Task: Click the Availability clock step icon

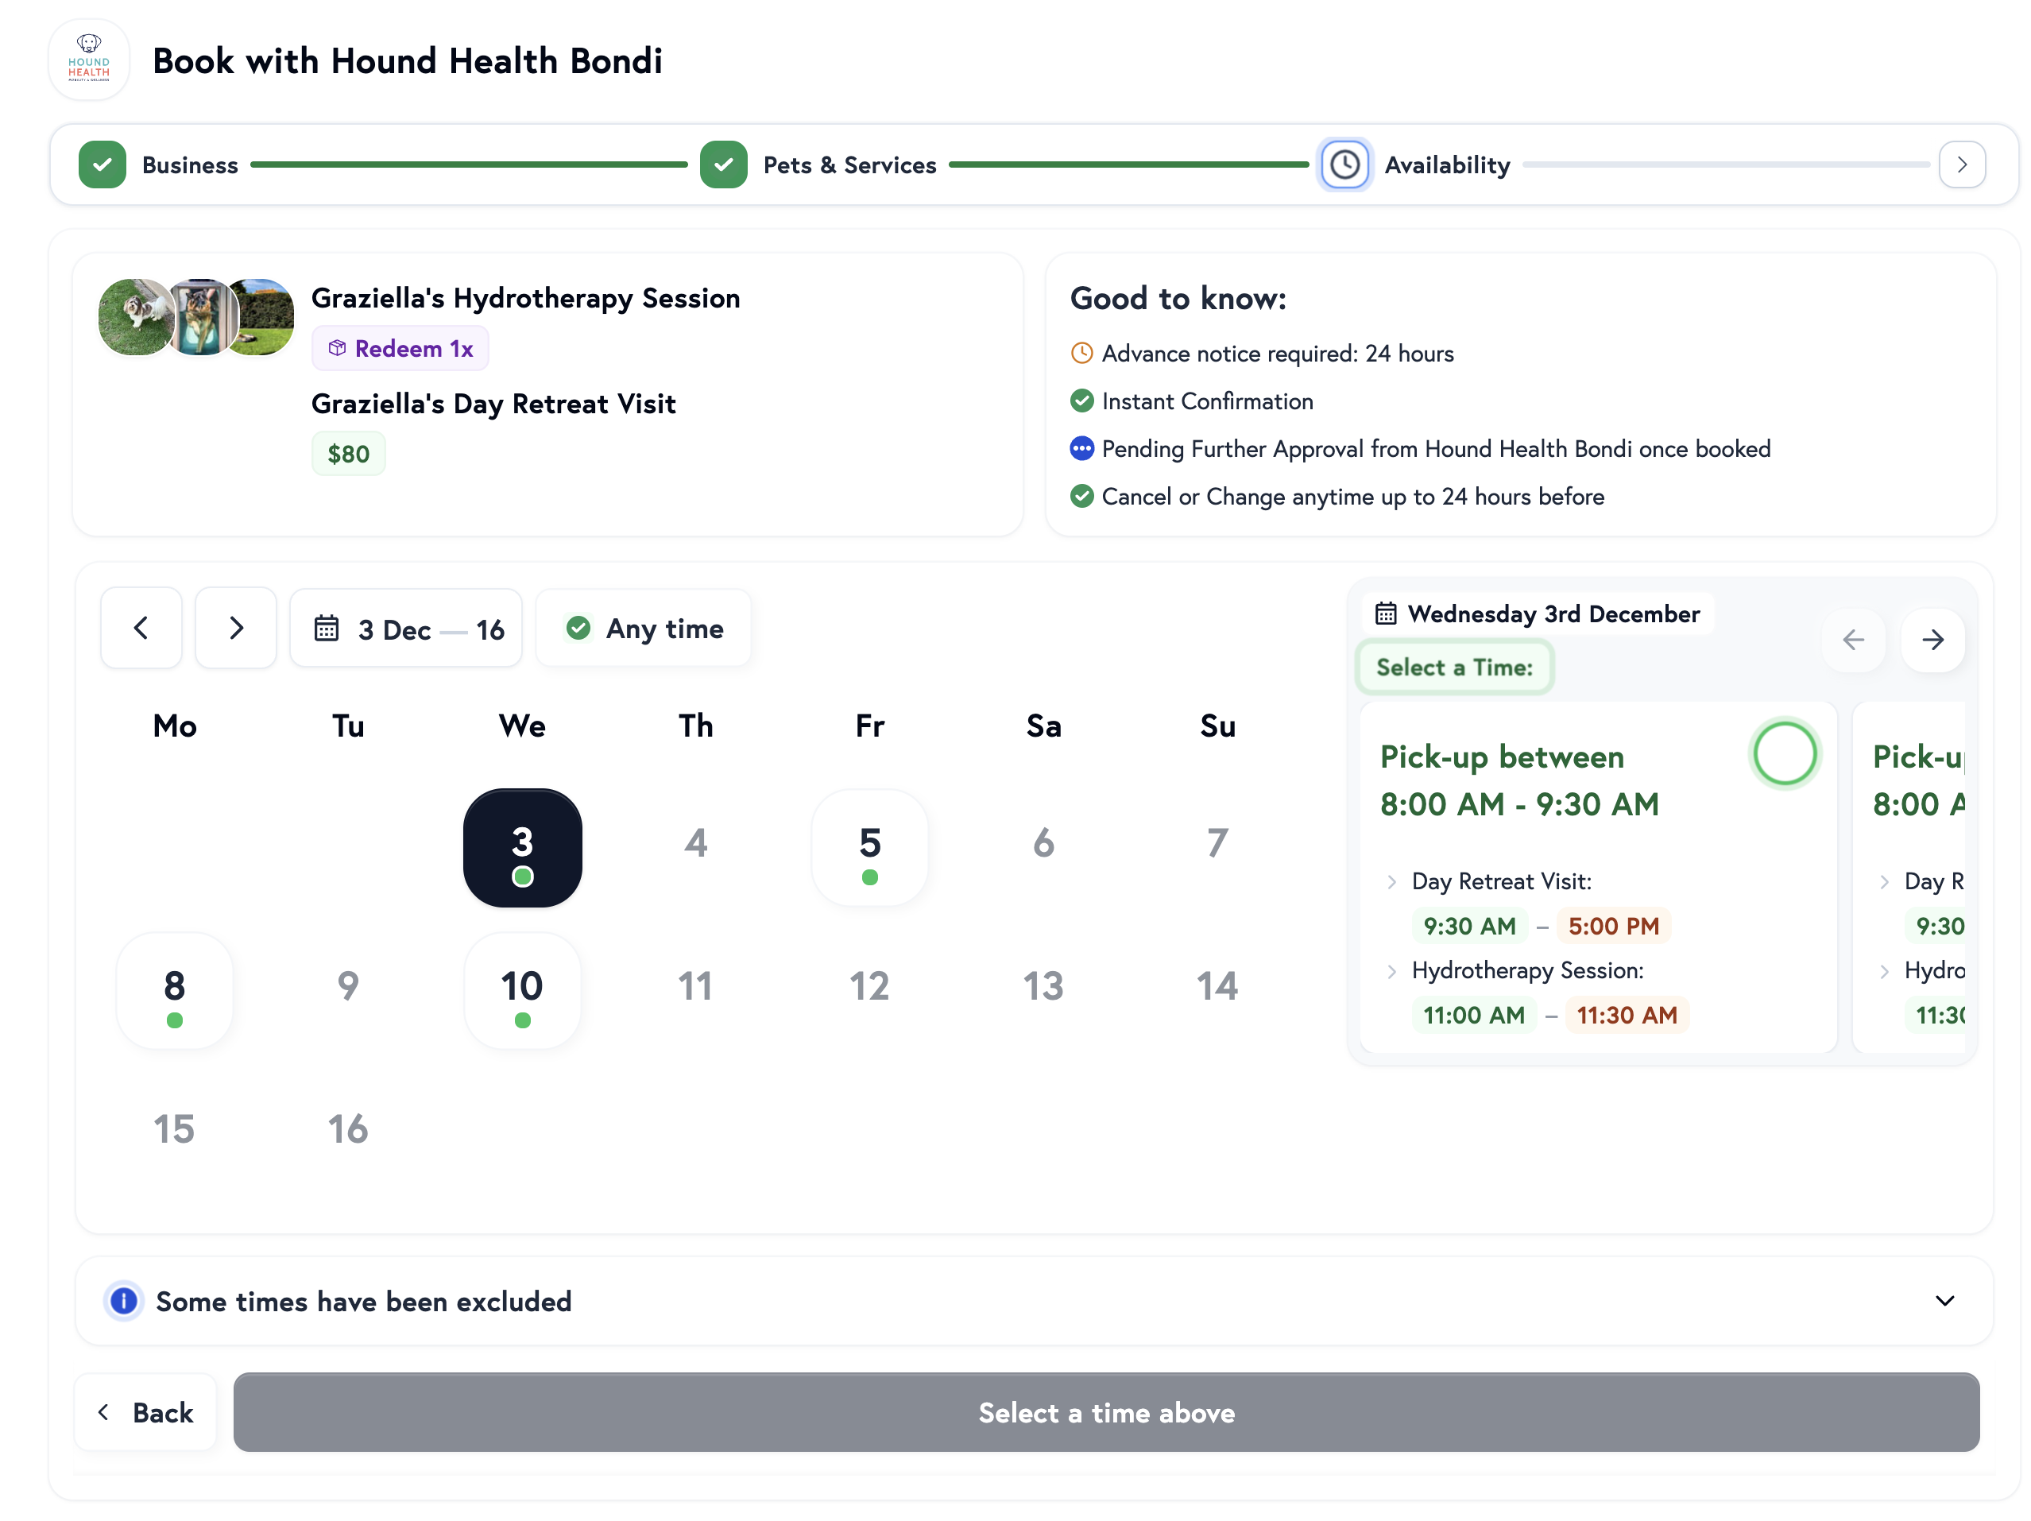Action: (1344, 165)
